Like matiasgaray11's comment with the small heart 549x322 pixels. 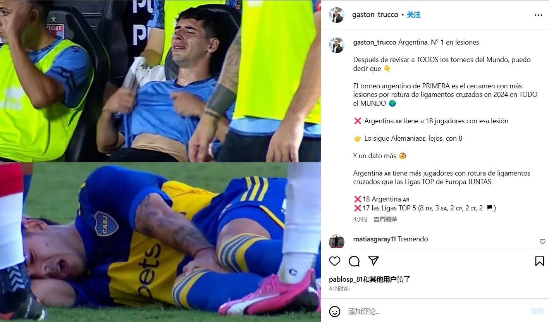tap(542, 241)
